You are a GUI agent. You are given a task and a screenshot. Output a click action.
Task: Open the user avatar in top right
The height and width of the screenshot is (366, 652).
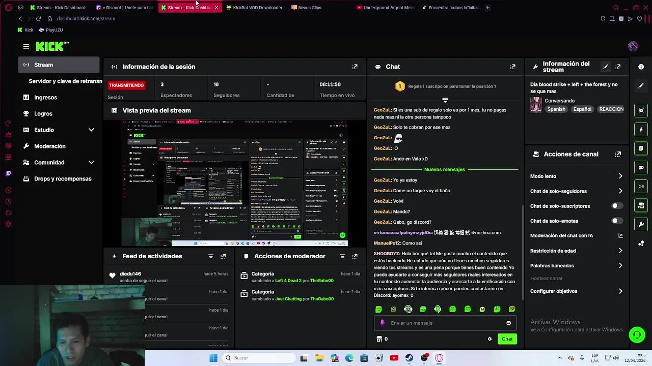(633, 46)
